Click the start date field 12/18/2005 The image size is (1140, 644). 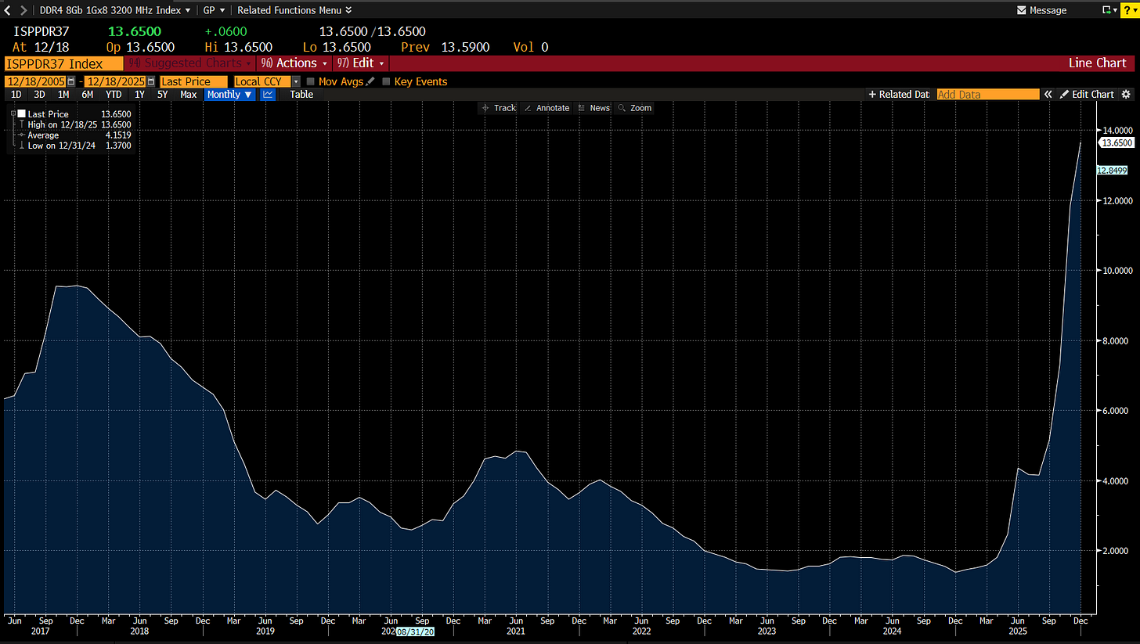pyautogui.click(x=35, y=81)
